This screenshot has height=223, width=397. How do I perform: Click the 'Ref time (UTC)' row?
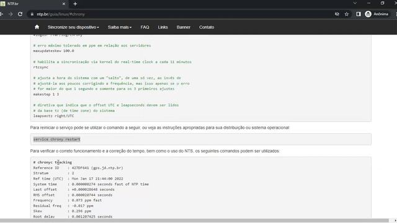pos(78,179)
